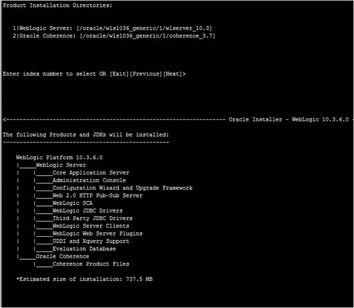Click Core Application Server tree entry

(91, 173)
